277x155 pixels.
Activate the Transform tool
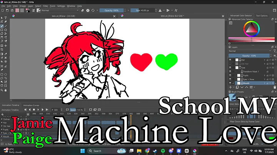tap(2, 46)
